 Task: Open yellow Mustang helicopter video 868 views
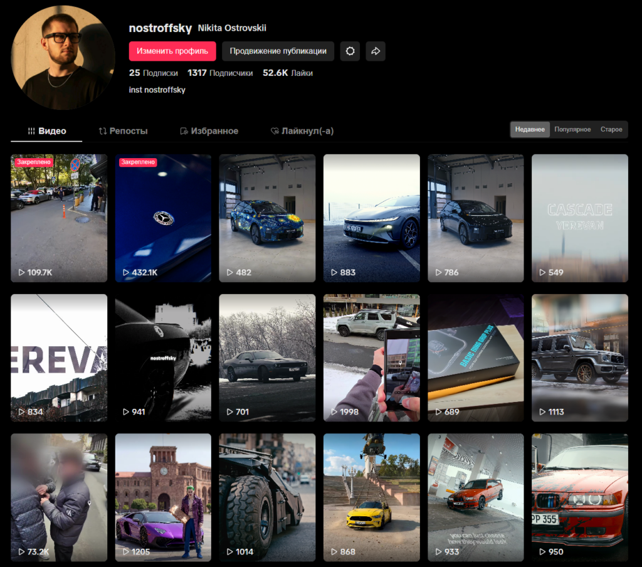(x=371, y=497)
